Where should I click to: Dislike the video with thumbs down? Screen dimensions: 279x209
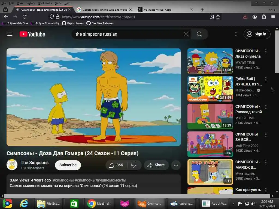[x=134, y=165]
